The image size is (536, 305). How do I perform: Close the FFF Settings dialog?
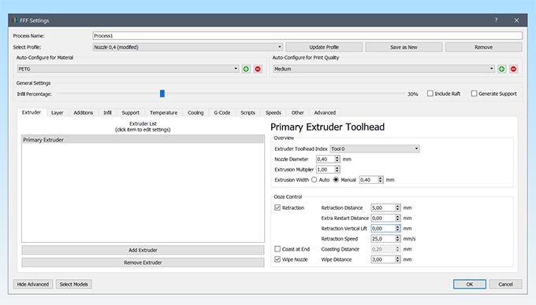[516, 20]
